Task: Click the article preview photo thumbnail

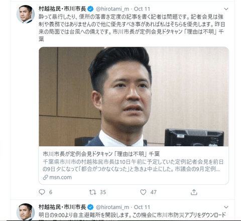Action: point(134,97)
